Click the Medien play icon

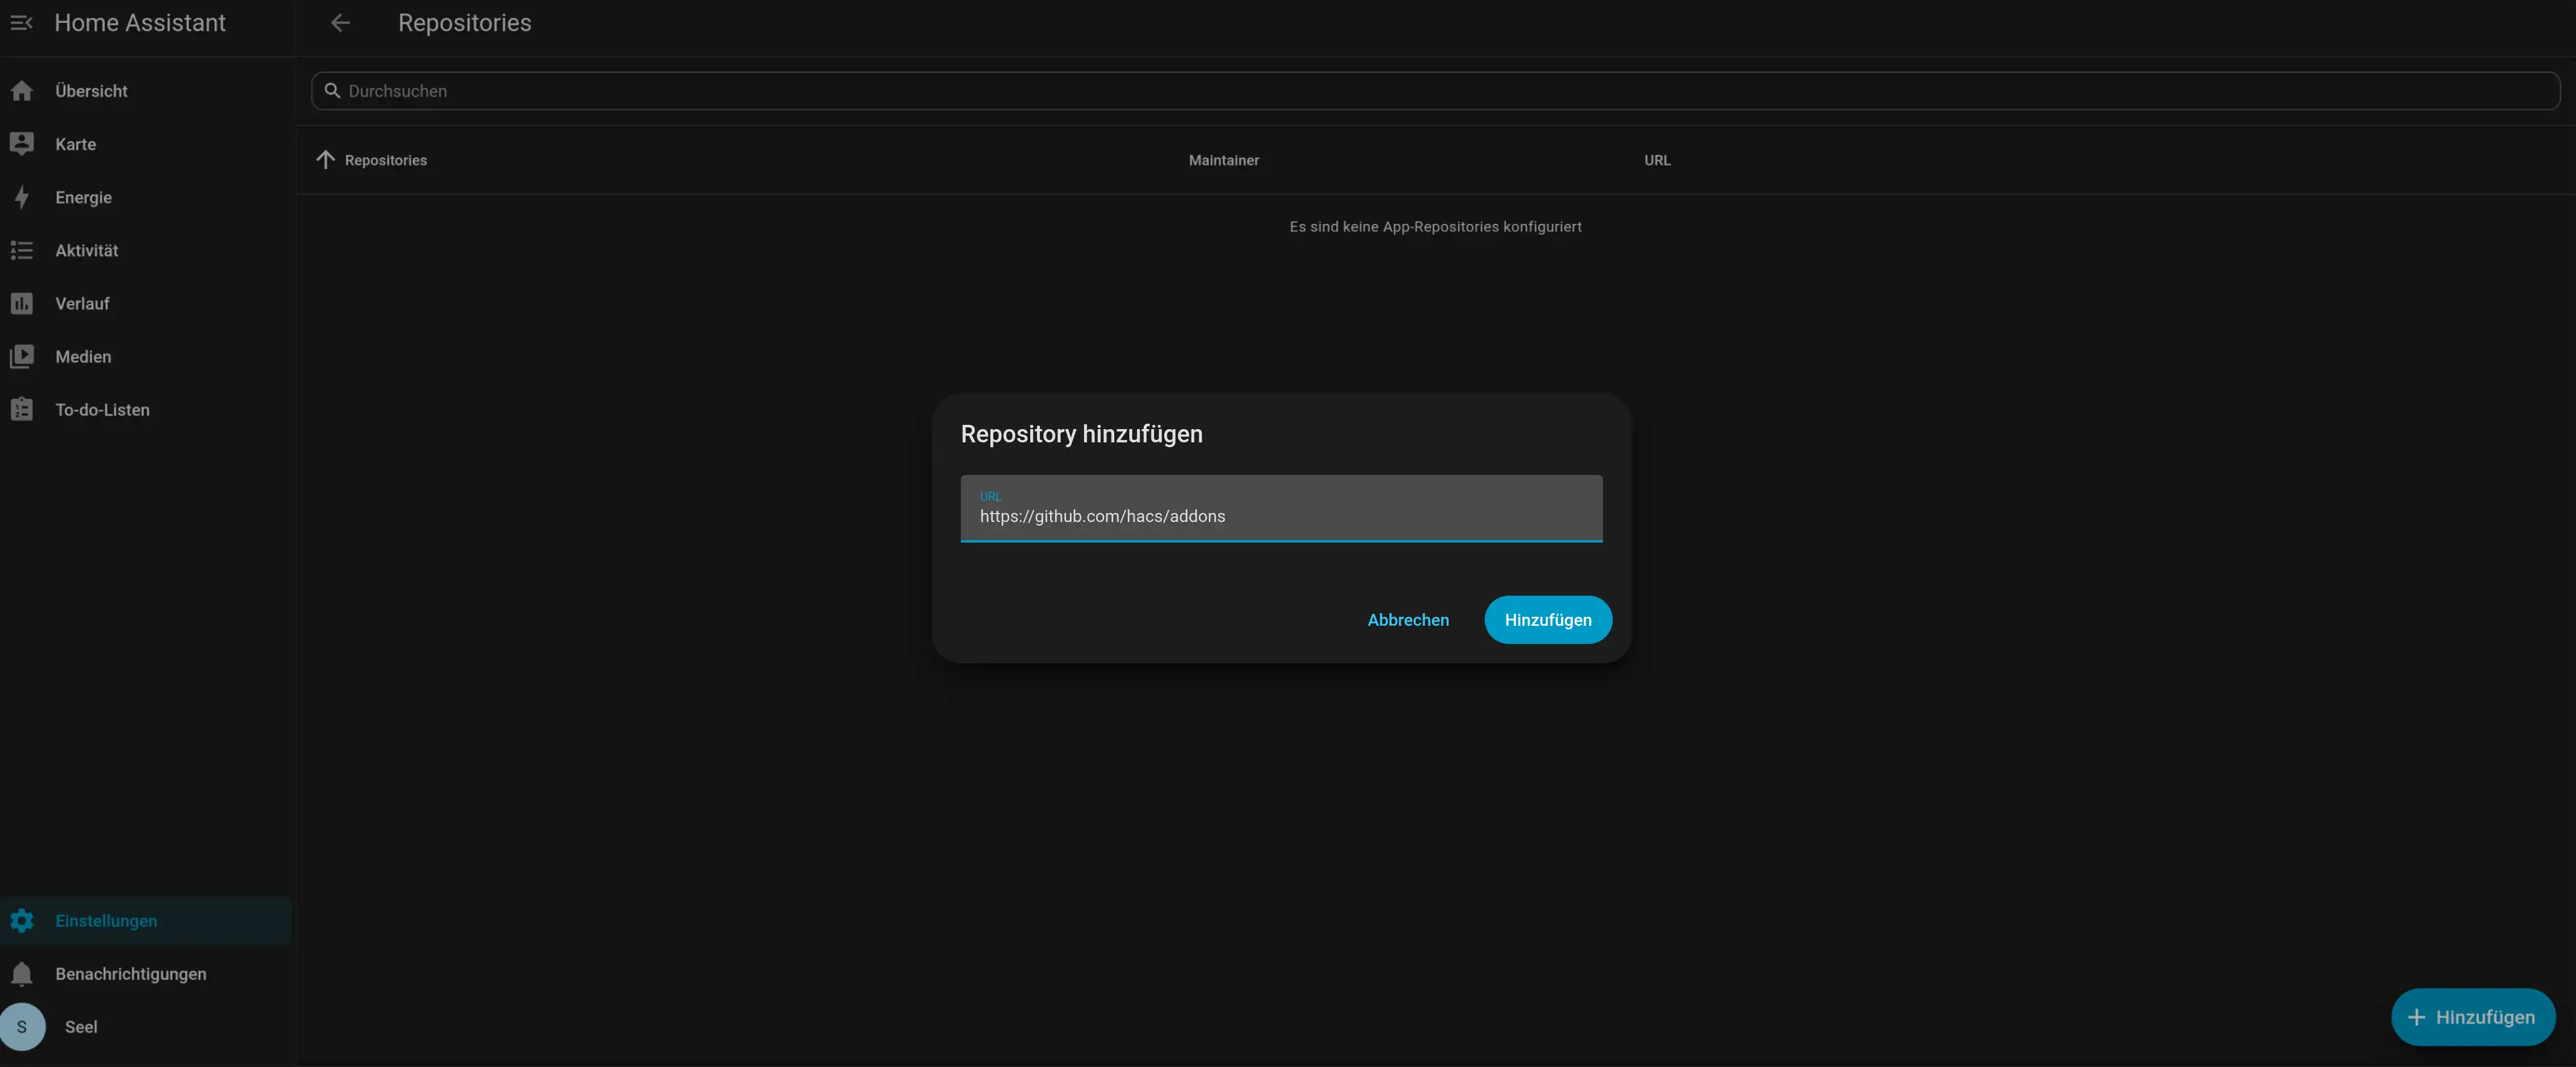22,356
